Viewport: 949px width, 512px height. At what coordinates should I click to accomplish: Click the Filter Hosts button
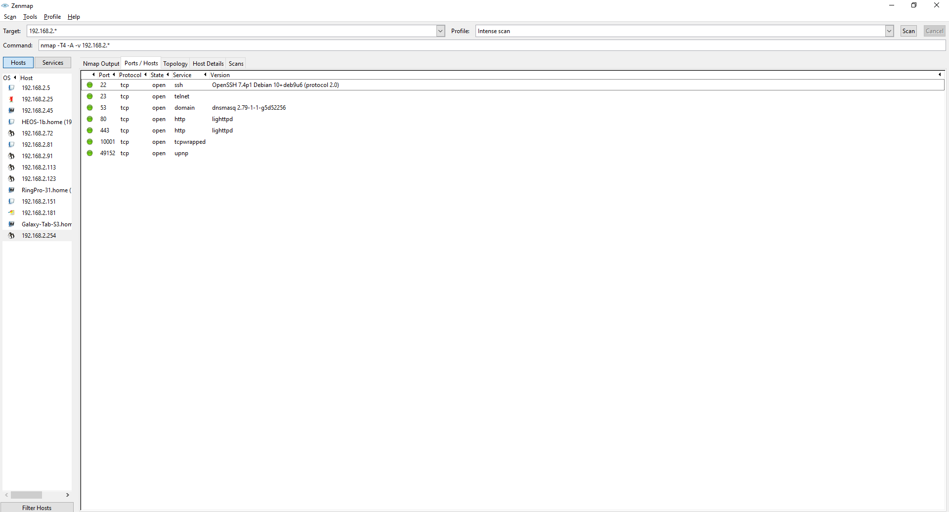click(x=37, y=508)
